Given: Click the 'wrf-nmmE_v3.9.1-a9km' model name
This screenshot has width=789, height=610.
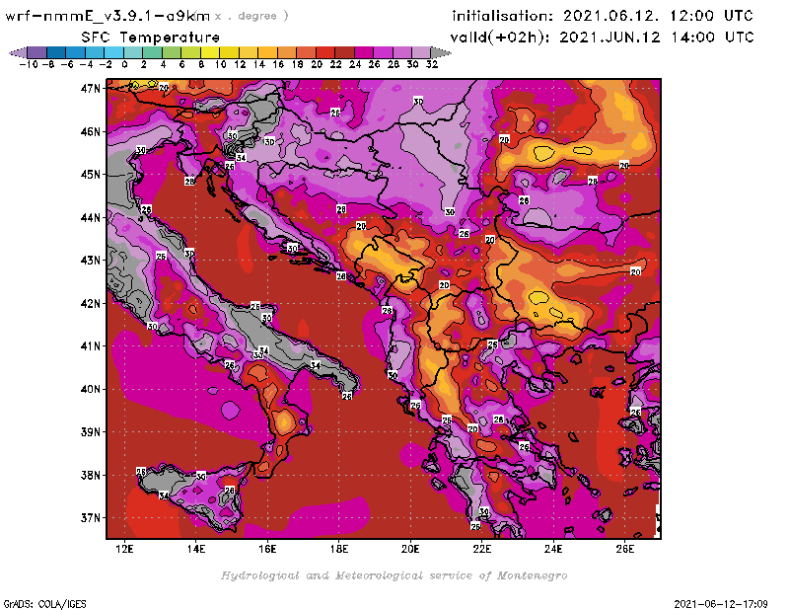Looking at the screenshot, I should pyautogui.click(x=108, y=16).
